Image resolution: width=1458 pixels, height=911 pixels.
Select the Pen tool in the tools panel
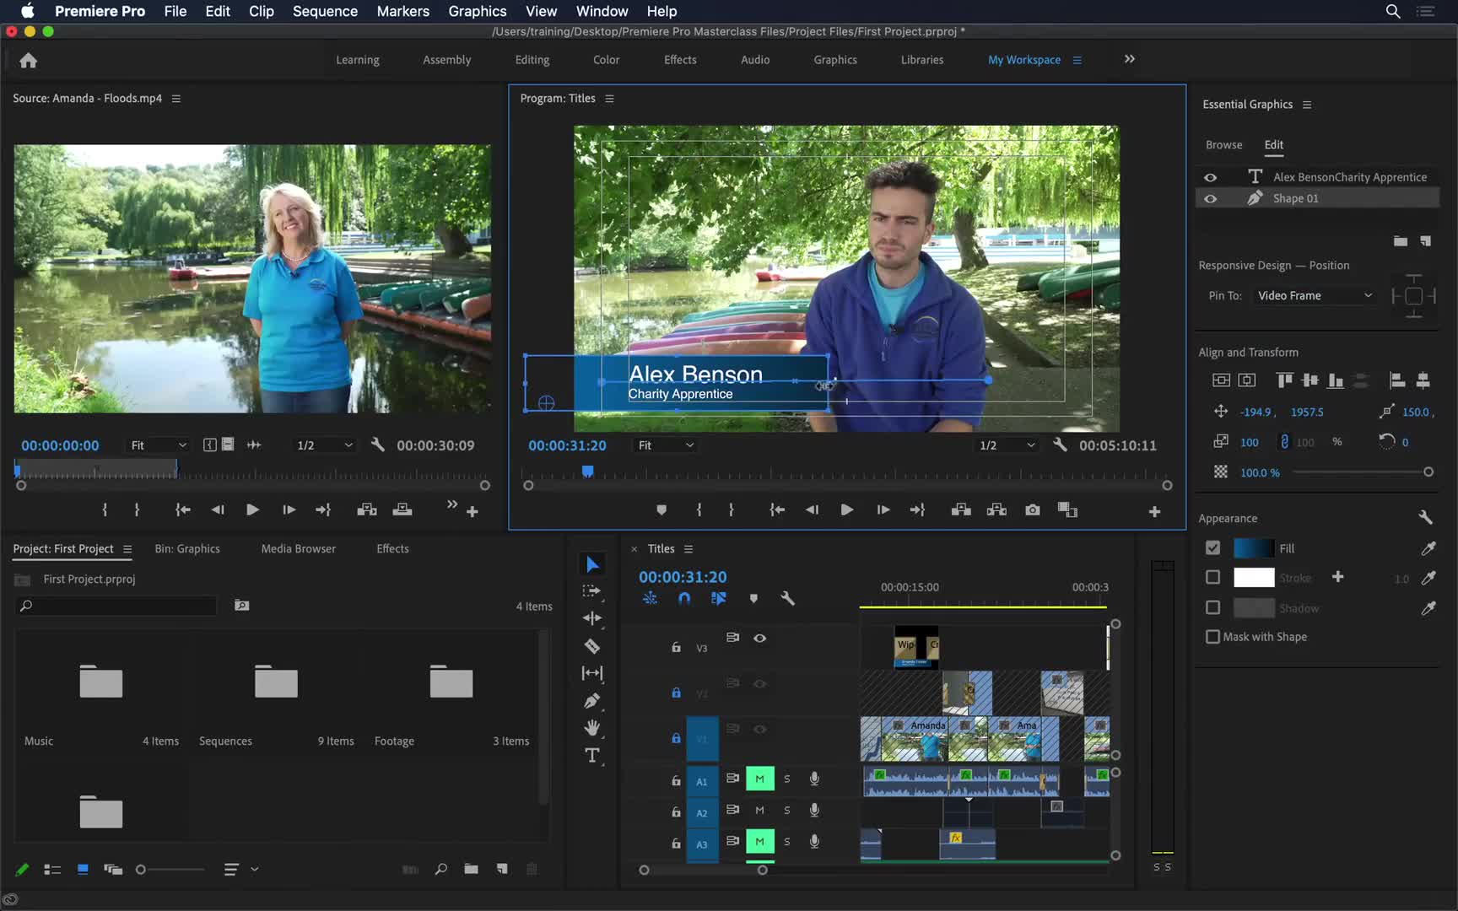click(592, 700)
